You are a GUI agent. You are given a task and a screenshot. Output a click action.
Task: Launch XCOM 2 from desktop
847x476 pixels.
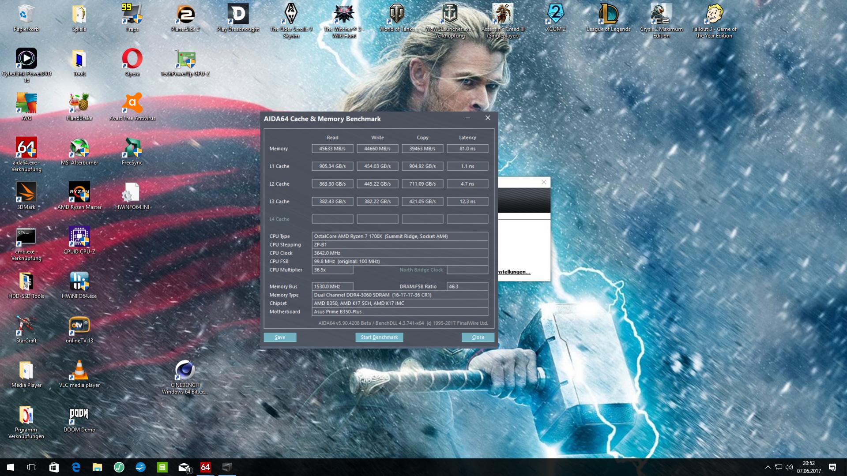556,18
